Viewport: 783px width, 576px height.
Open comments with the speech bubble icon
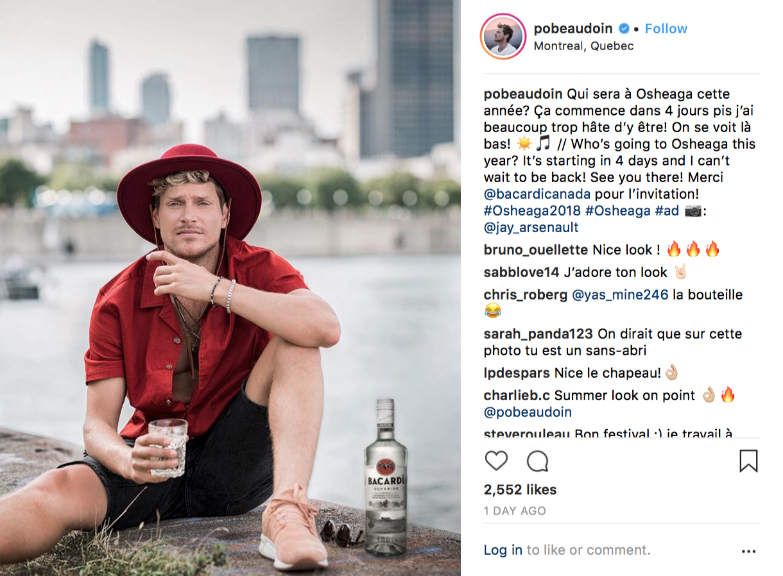coord(537,461)
